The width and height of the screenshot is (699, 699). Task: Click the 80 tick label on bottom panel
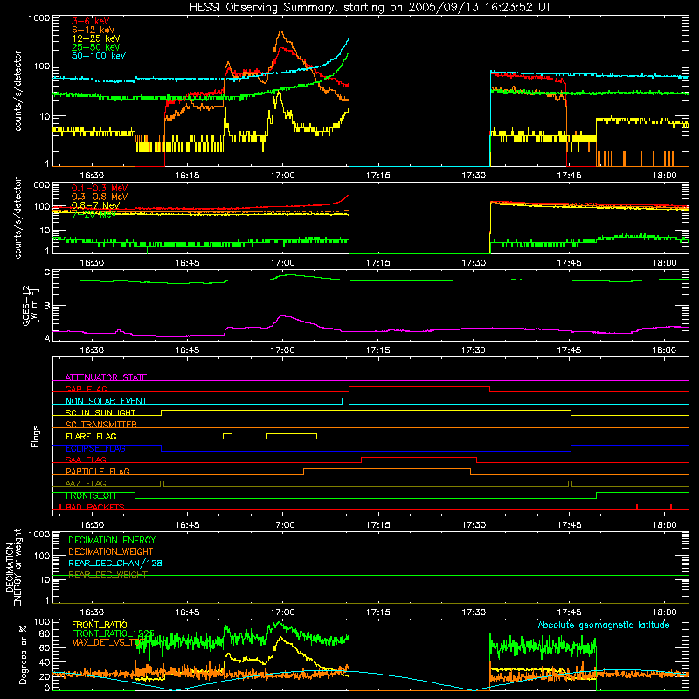45,633
